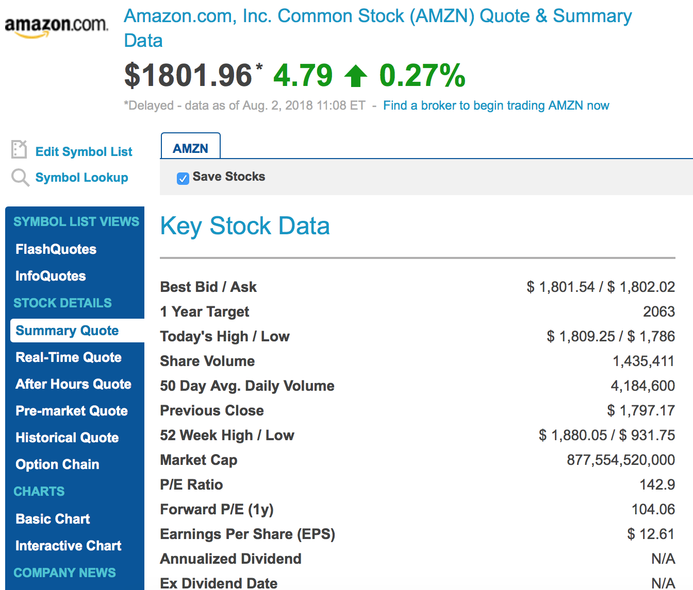This screenshot has height=590, width=693.
Task: Click the Forward P/E (1y) label
Action: click(217, 509)
